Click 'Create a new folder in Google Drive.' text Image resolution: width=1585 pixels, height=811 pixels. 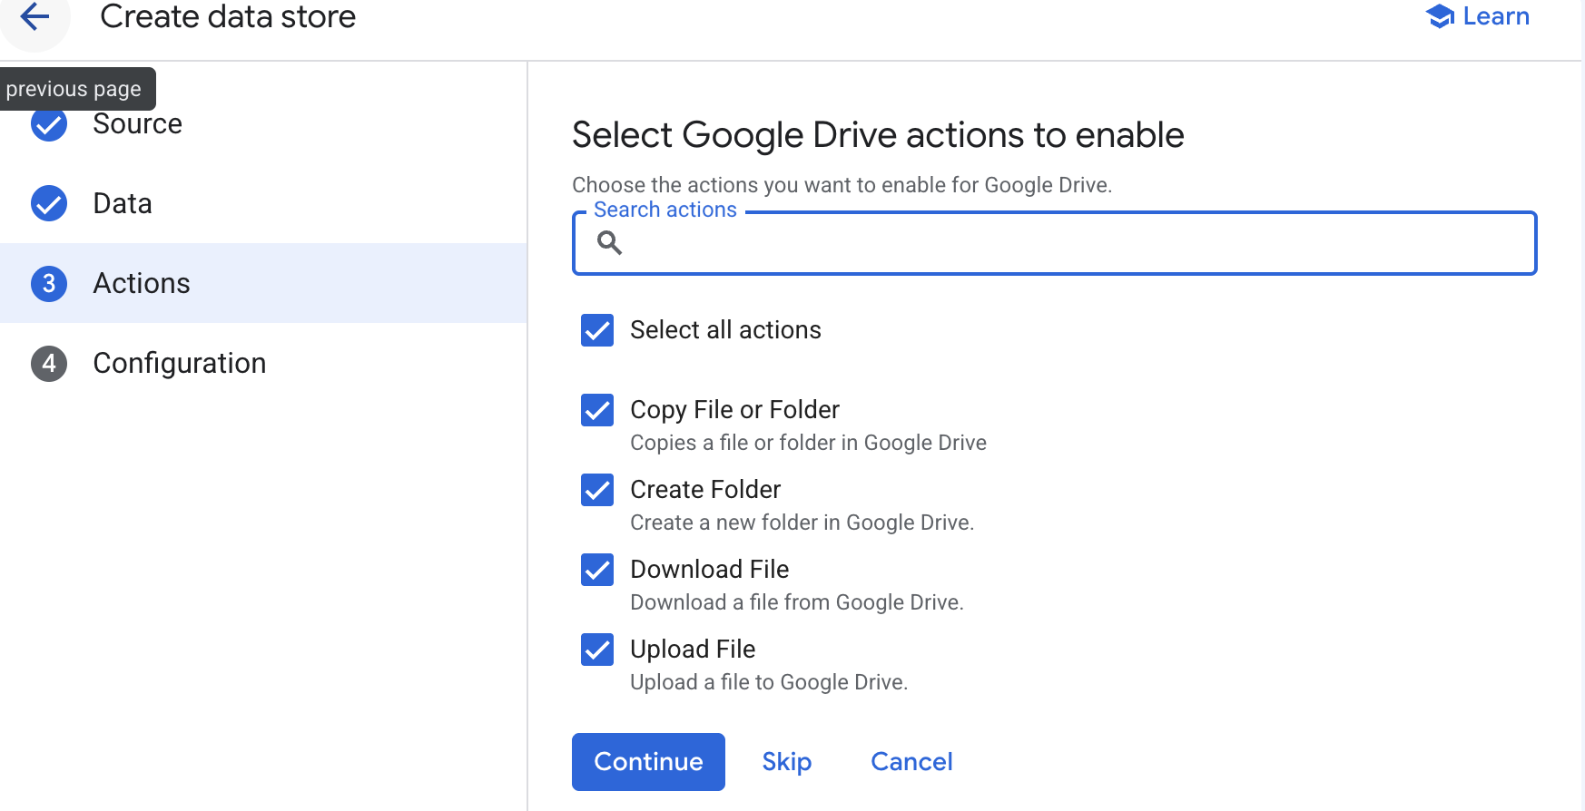(x=802, y=523)
